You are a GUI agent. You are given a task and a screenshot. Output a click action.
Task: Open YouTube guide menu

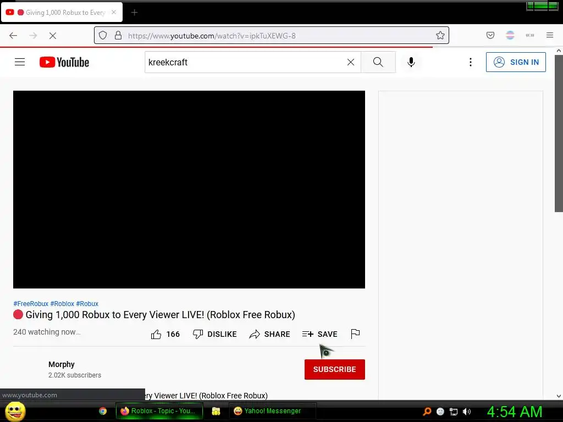point(20,62)
